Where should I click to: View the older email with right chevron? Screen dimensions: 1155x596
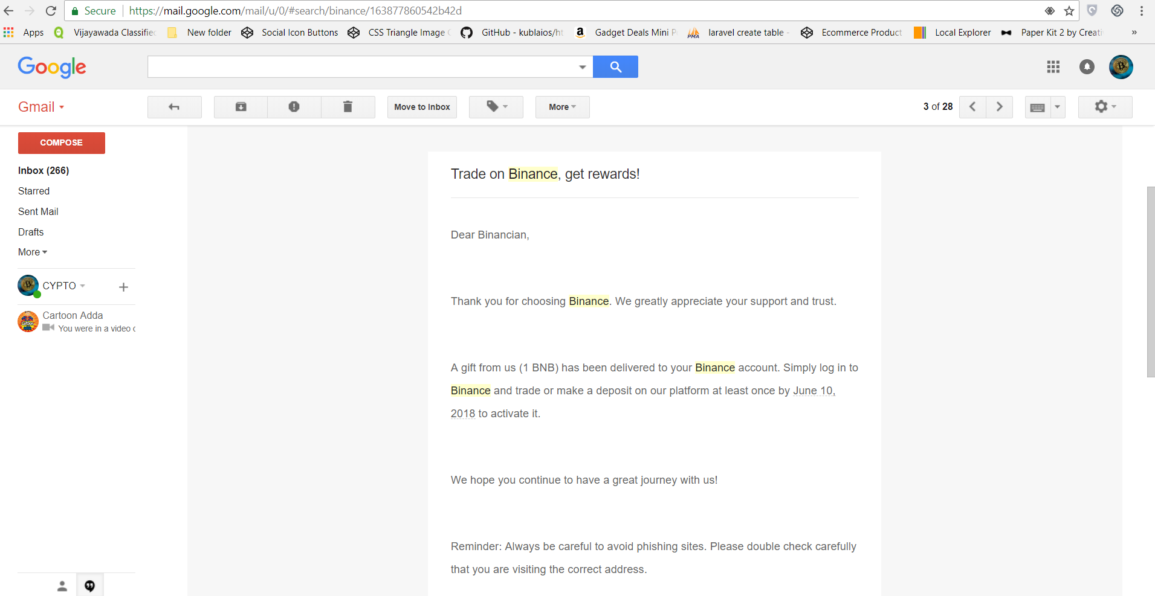[x=1000, y=107]
